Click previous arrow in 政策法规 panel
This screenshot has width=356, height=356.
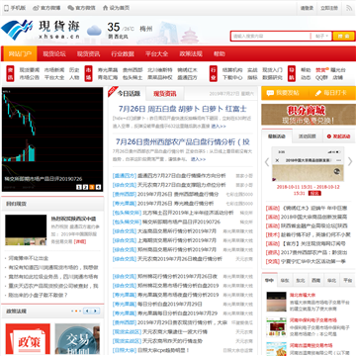click(87, 311)
